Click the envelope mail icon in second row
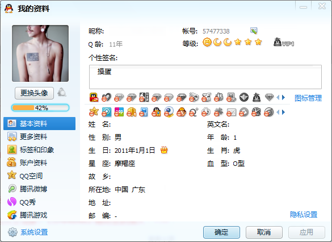Screen dimensions: 332x242 pyautogui.click(x=231, y=112)
